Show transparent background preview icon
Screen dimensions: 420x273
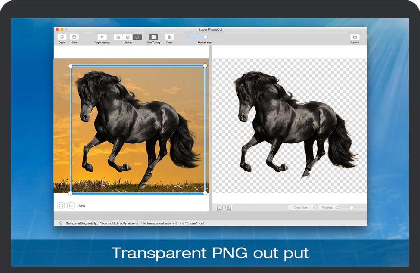[219, 208]
